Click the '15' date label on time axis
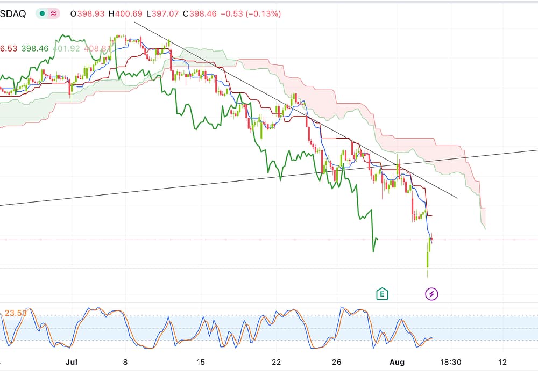 tap(201, 361)
